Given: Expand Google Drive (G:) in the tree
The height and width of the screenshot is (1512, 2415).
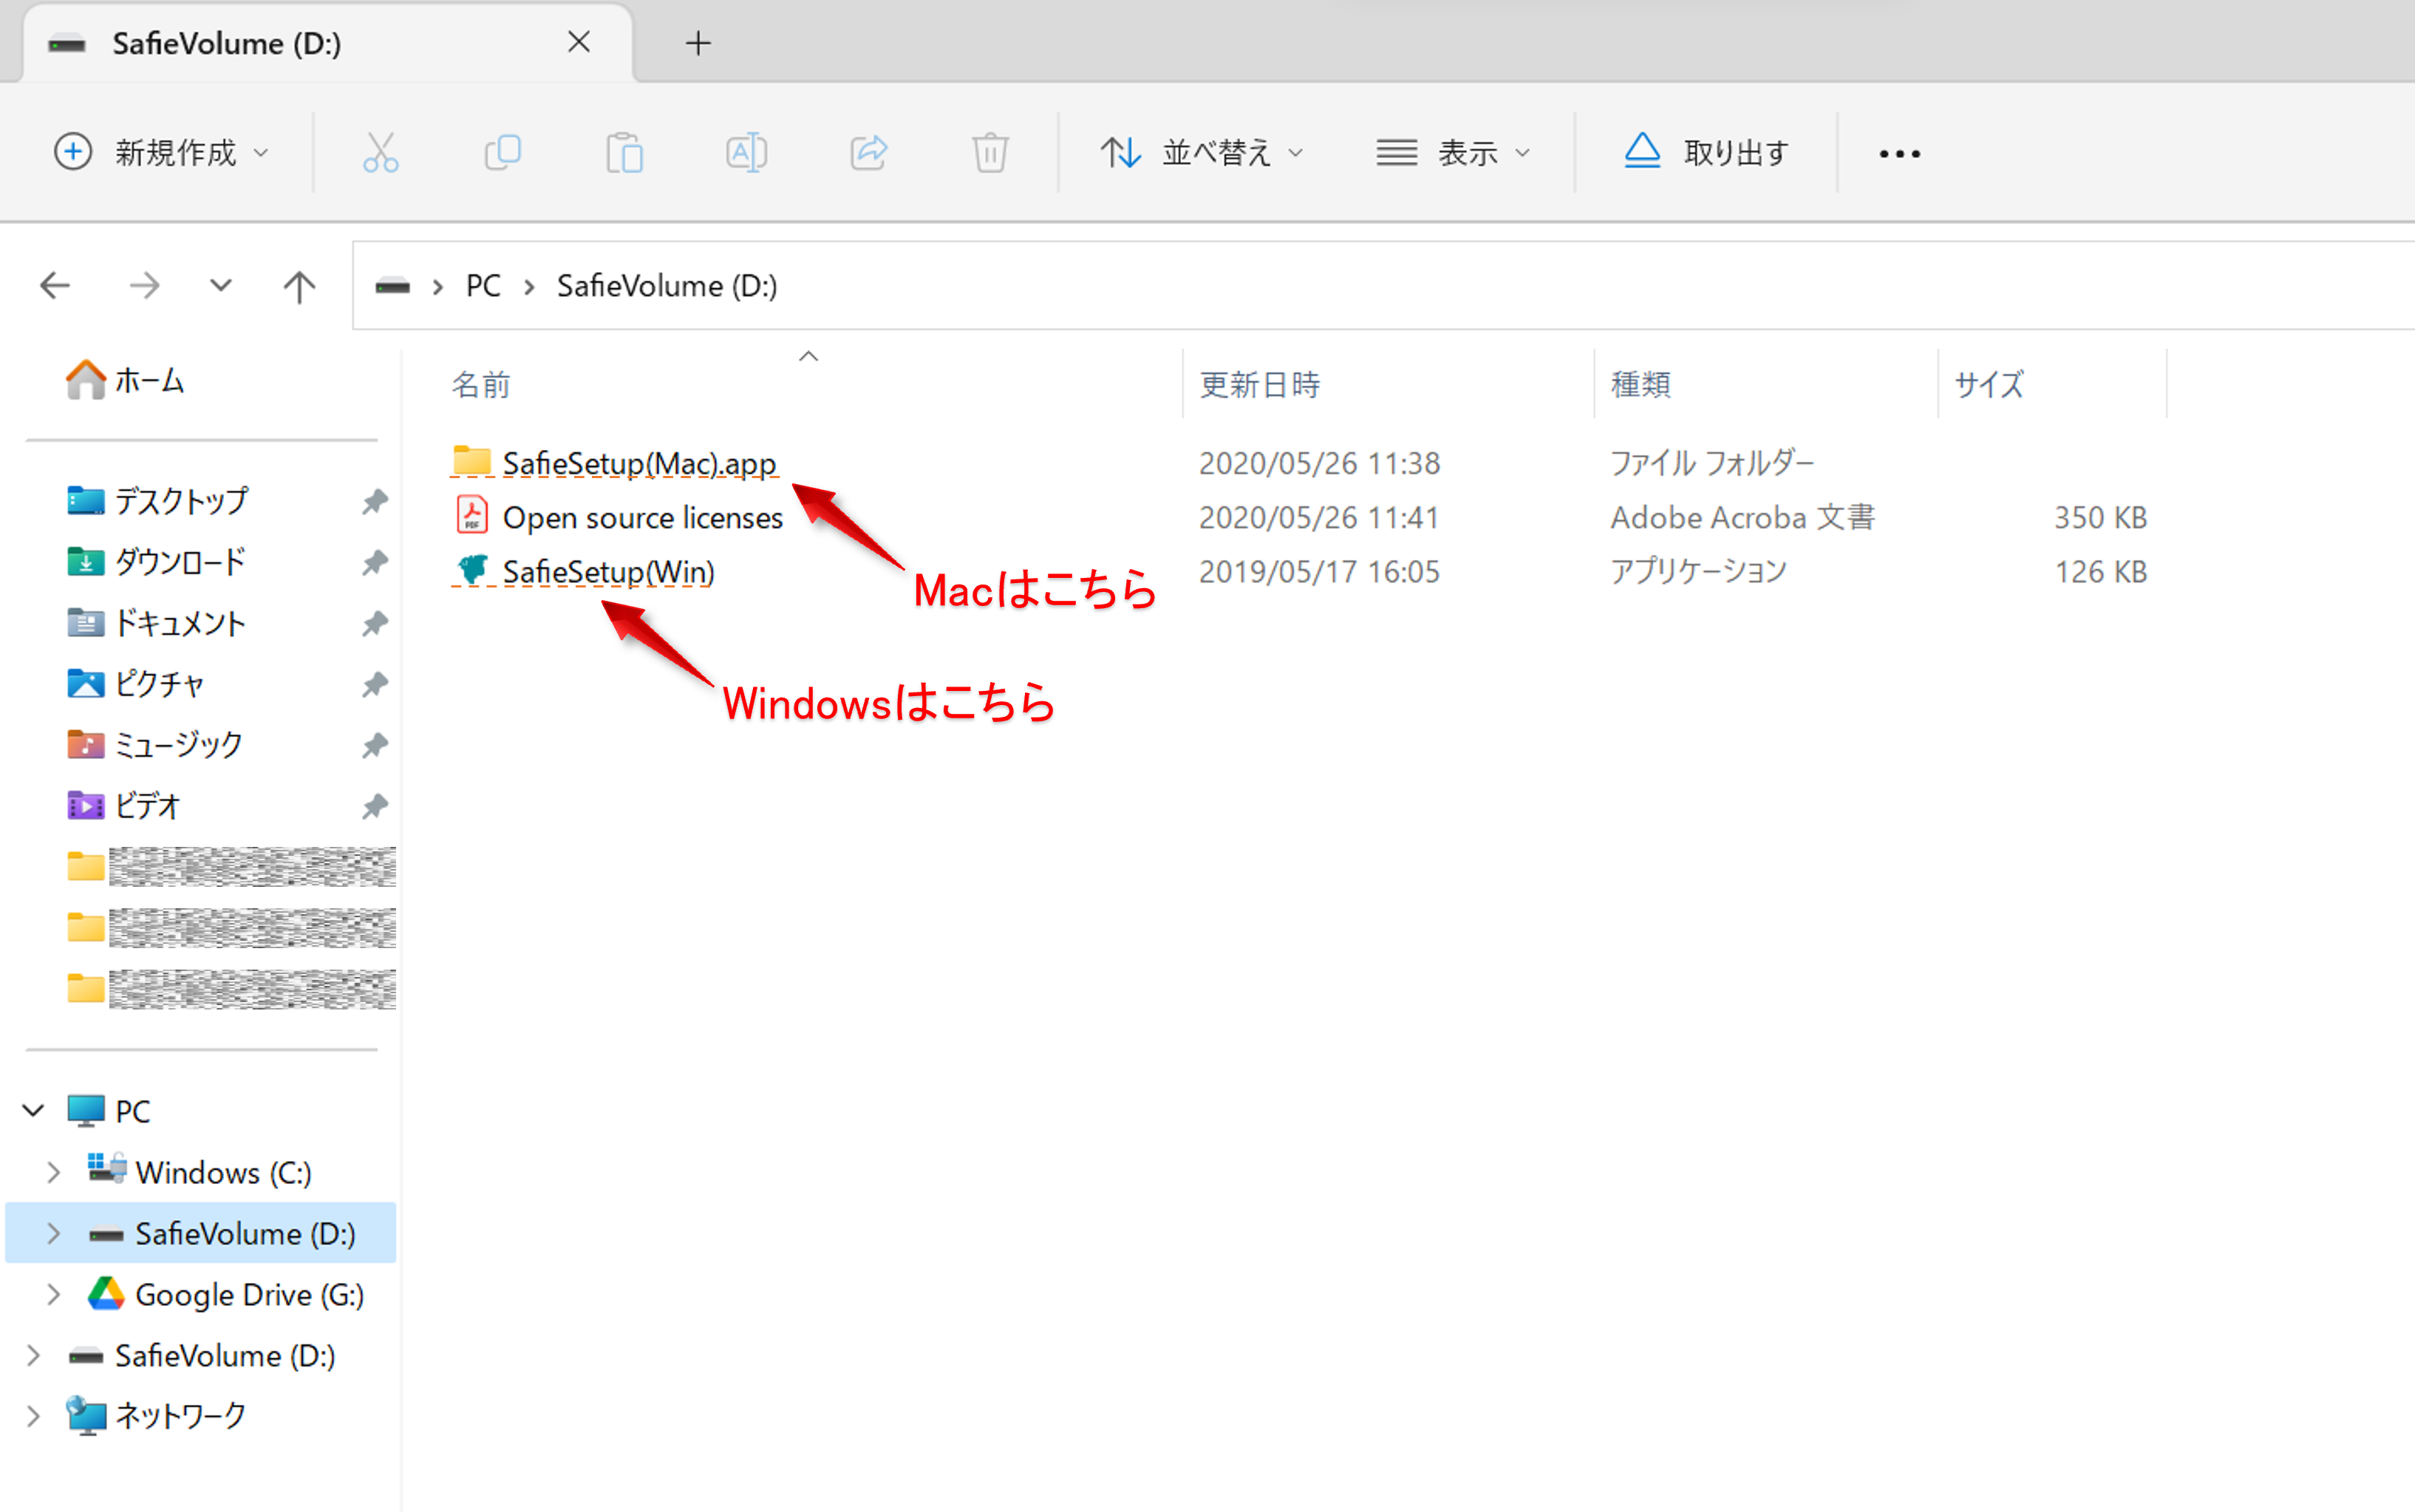Looking at the screenshot, I should [54, 1294].
